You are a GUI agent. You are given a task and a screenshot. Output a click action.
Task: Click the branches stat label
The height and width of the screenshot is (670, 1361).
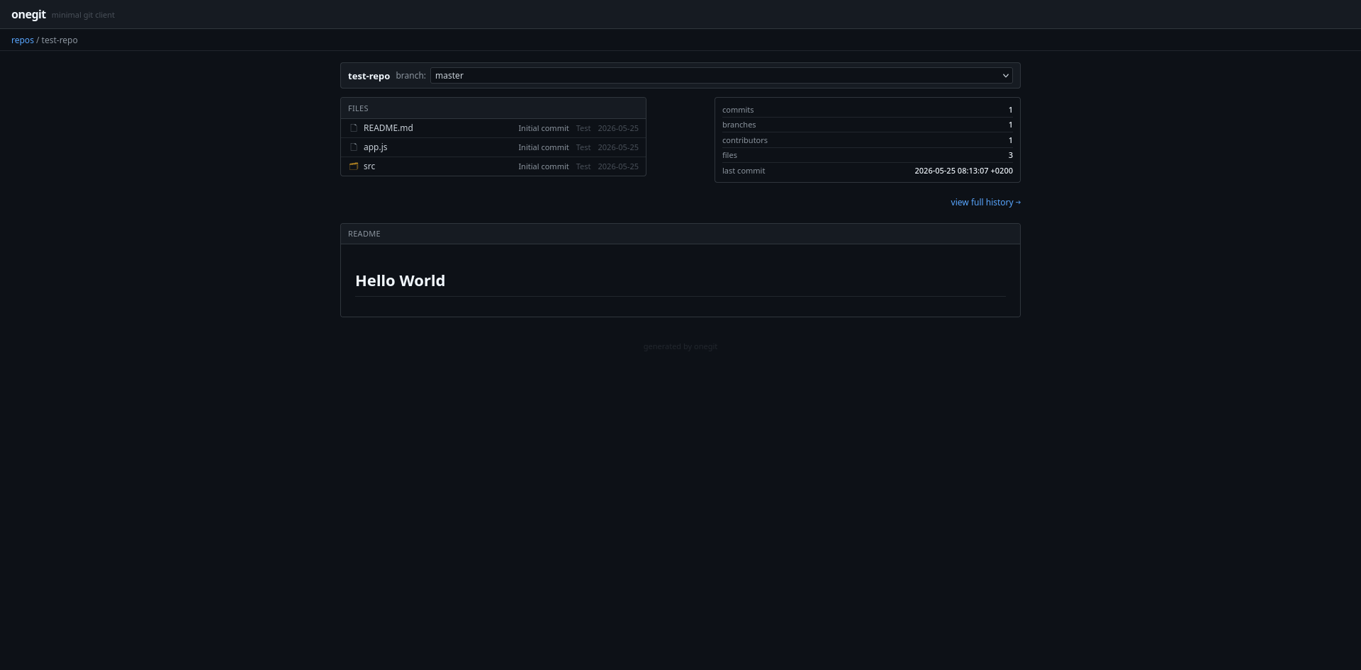(739, 125)
